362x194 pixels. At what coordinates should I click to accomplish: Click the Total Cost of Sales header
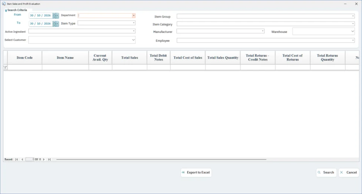pyautogui.click(x=188, y=58)
